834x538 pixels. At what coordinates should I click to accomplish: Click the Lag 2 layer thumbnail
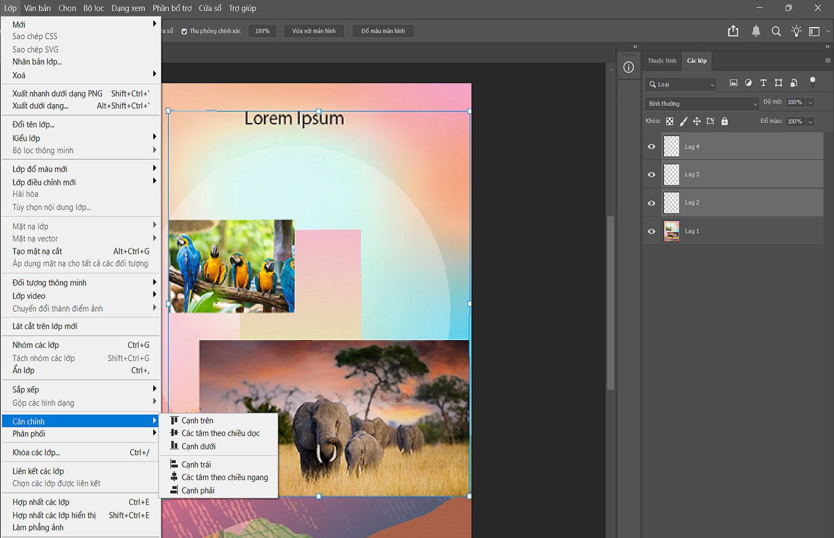click(x=671, y=203)
